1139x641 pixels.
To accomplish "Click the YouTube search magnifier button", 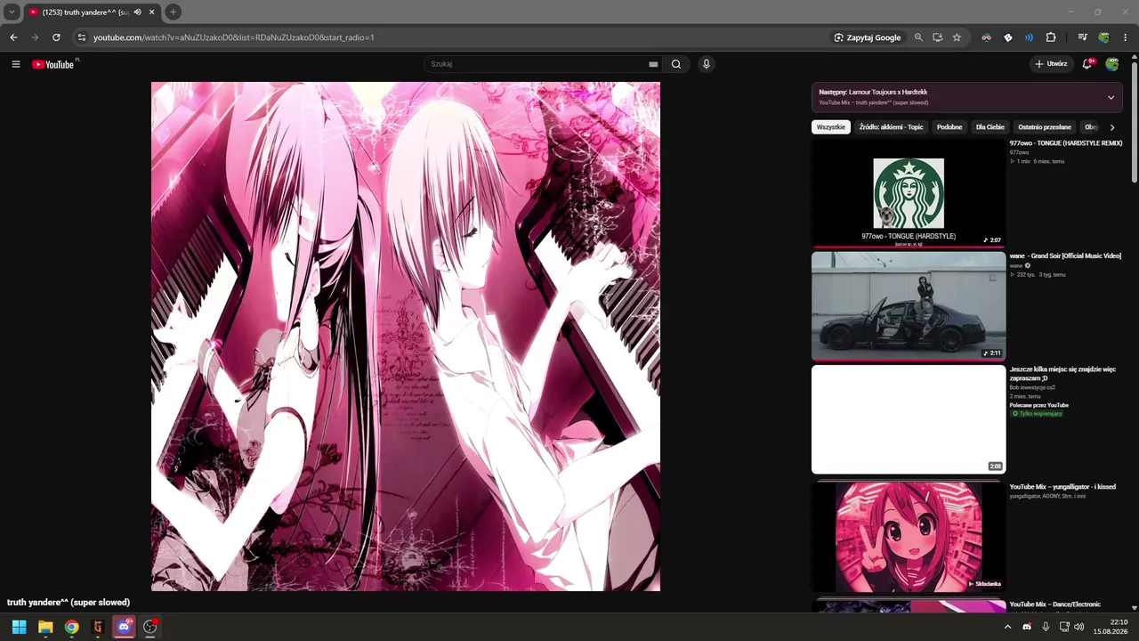I will [676, 64].
